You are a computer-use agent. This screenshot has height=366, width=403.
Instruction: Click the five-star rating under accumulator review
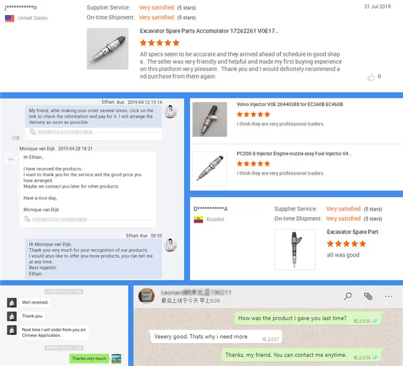point(160,42)
